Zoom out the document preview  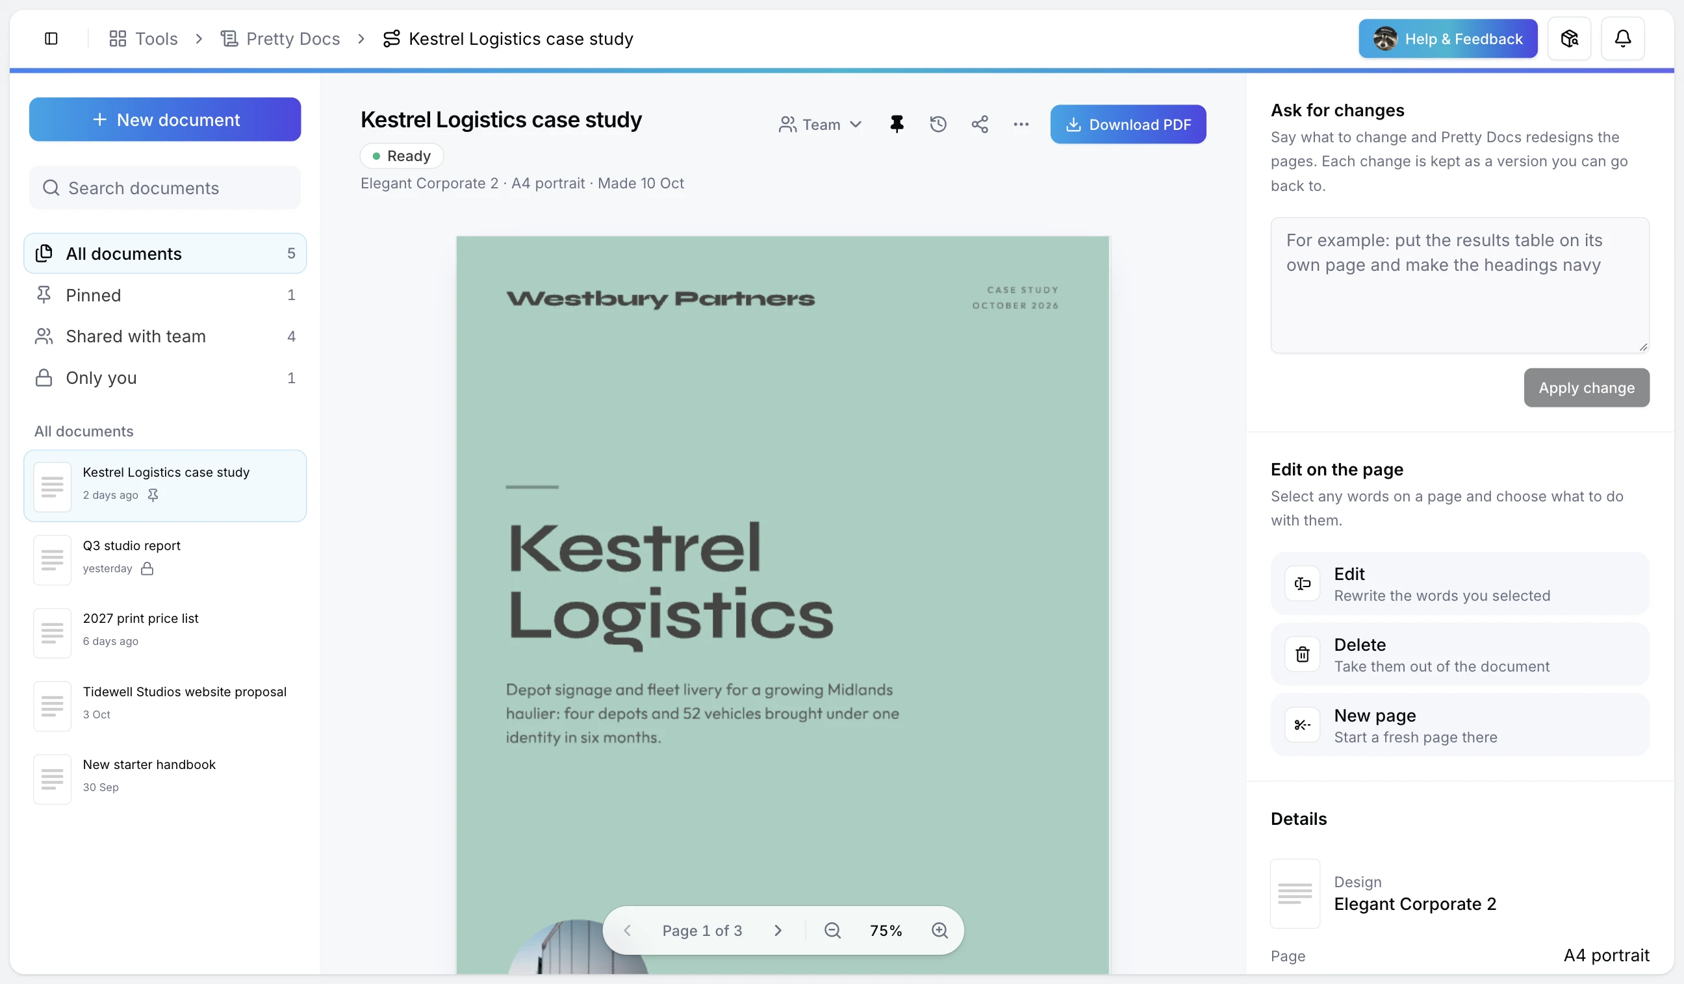point(832,931)
